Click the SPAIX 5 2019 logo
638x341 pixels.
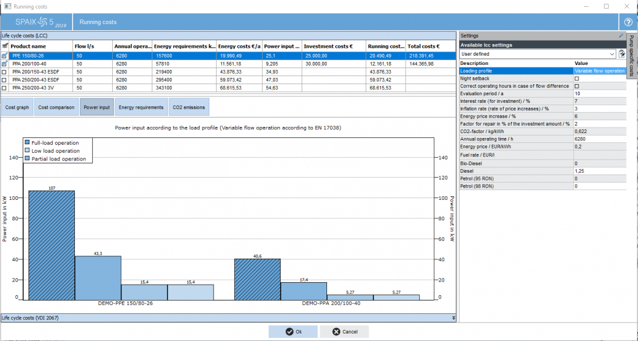pyautogui.click(x=40, y=22)
